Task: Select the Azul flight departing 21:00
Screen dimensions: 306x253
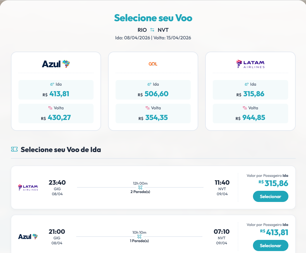Action: (x=270, y=245)
